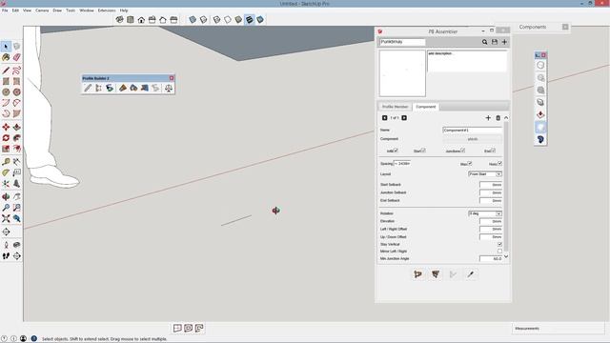The image size is (610, 343).
Task: Add component with the plus icon
Action: (488, 118)
